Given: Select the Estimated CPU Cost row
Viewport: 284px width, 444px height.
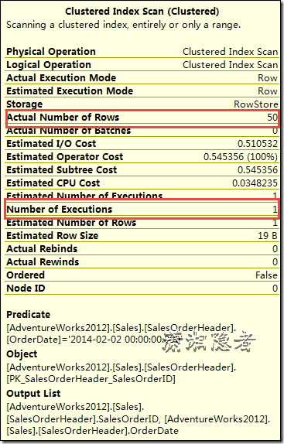Looking at the screenshot, I should click(x=142, y=183).
